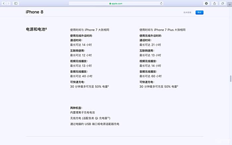Screen dimensions: 232x145
Task: Click the blue 购买 button
Action: [x=199, y=12]
